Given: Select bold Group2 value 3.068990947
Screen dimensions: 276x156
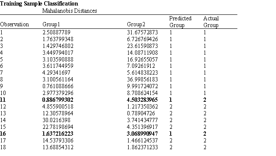Looking at the screenshot, I should (142, 134).
